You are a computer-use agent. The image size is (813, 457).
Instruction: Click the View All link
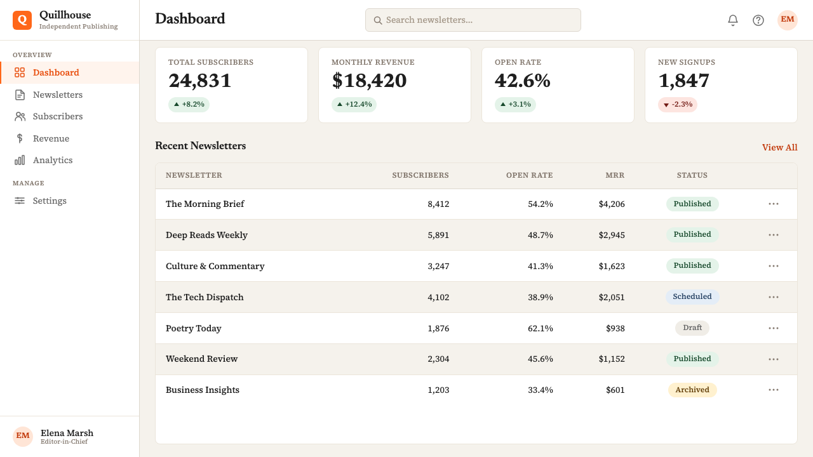point(779,147)
